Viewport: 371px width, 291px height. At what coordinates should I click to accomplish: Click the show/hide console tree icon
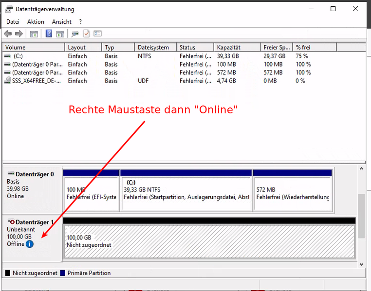(x=34, y=34)
